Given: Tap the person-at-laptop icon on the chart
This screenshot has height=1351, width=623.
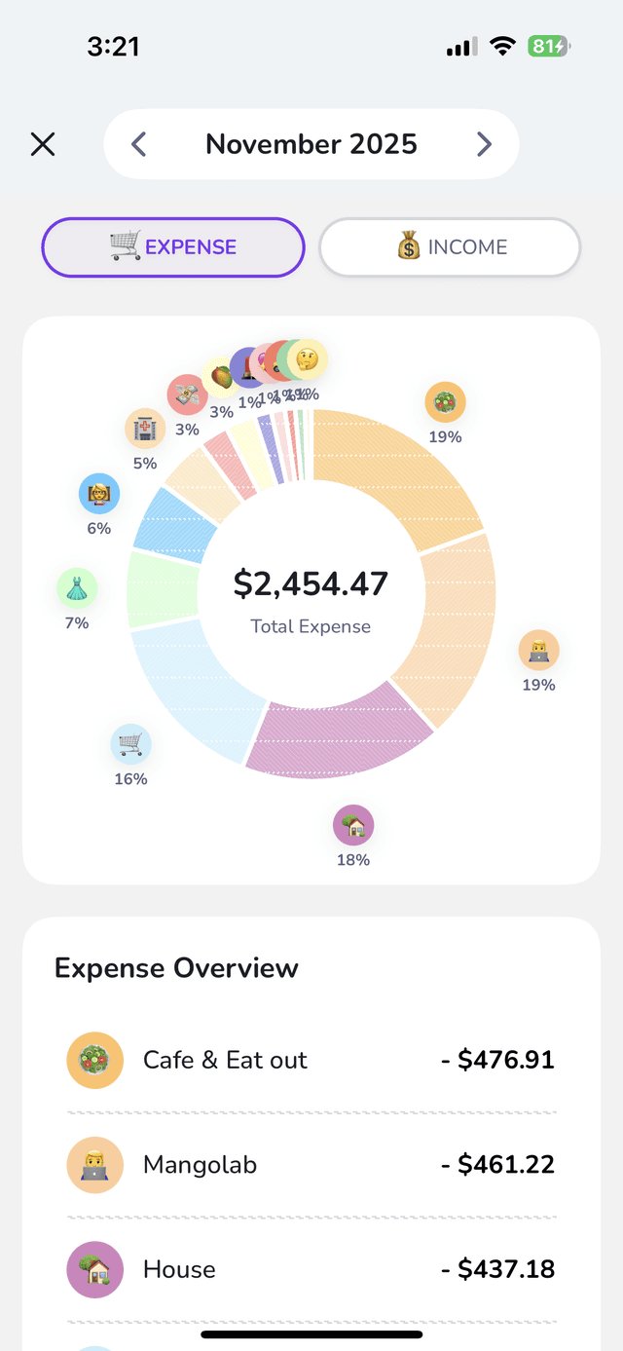Looking at the screenshot, I should [x=538, y=650].
